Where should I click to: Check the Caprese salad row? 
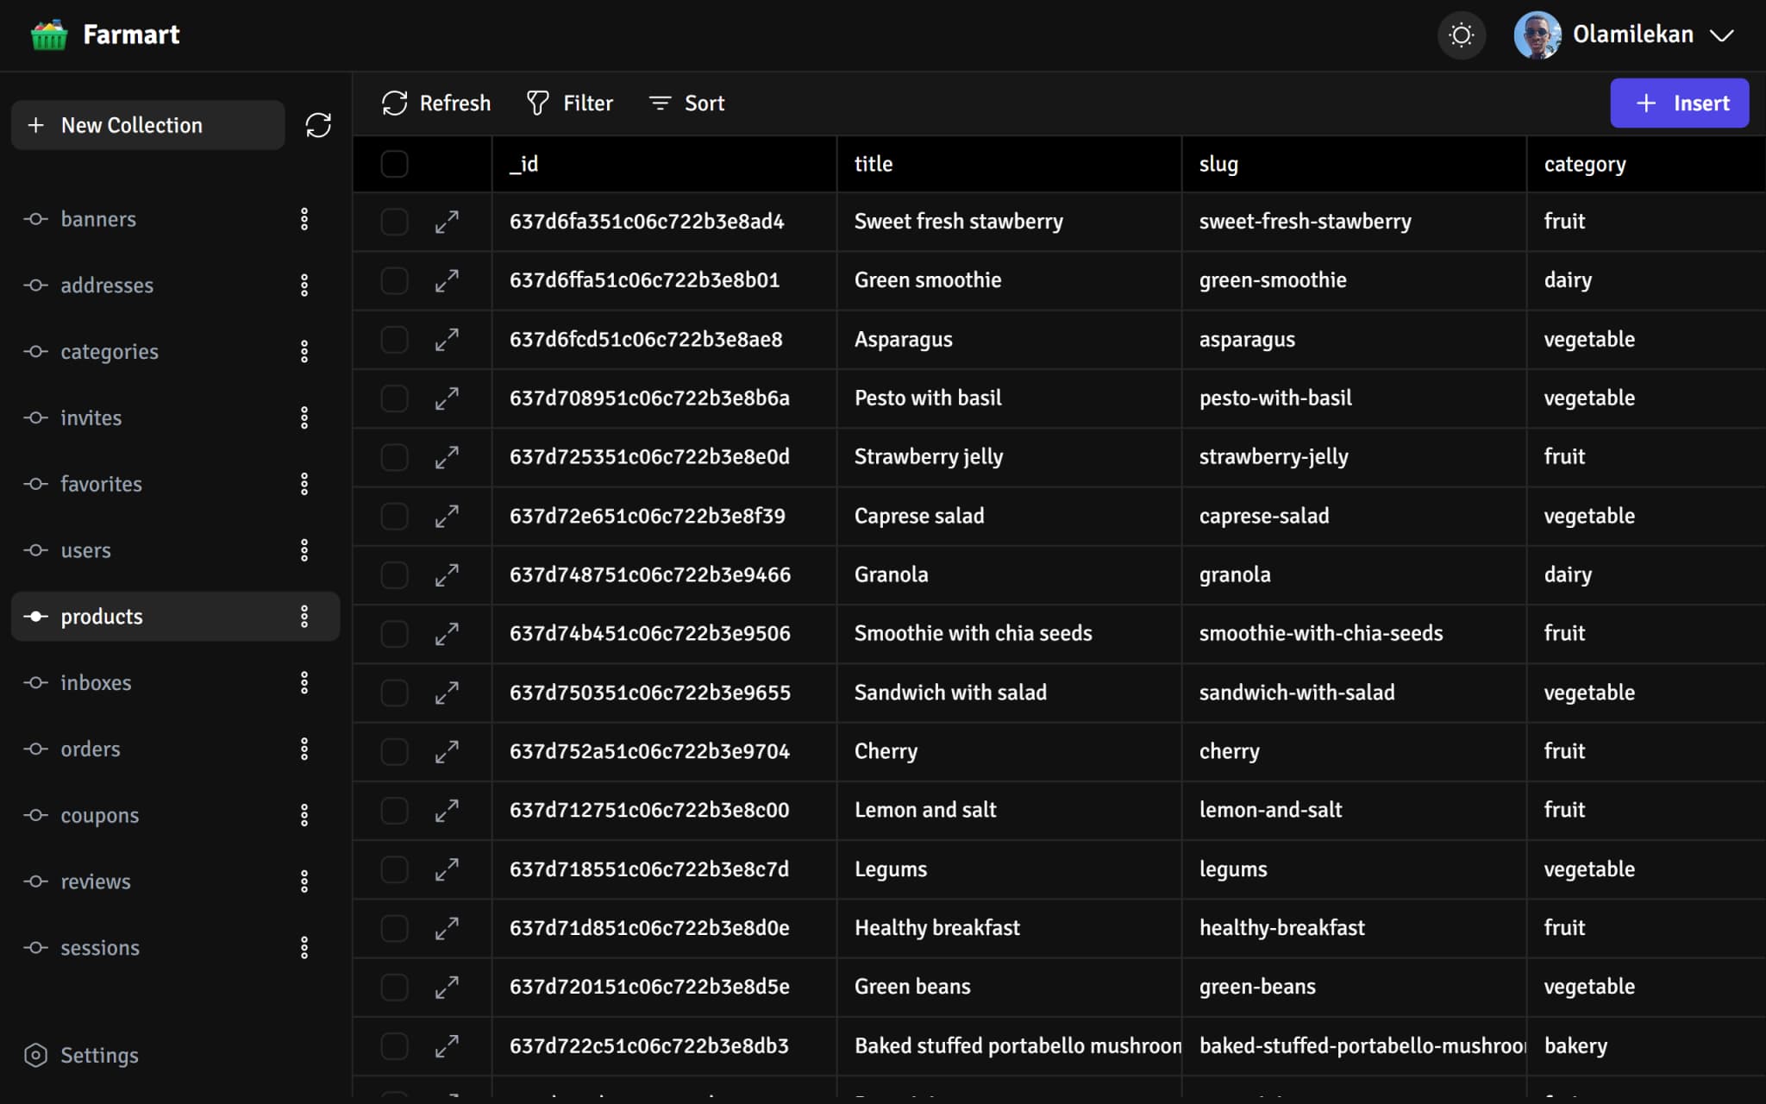pyautogui.click(x=394, y=516)
